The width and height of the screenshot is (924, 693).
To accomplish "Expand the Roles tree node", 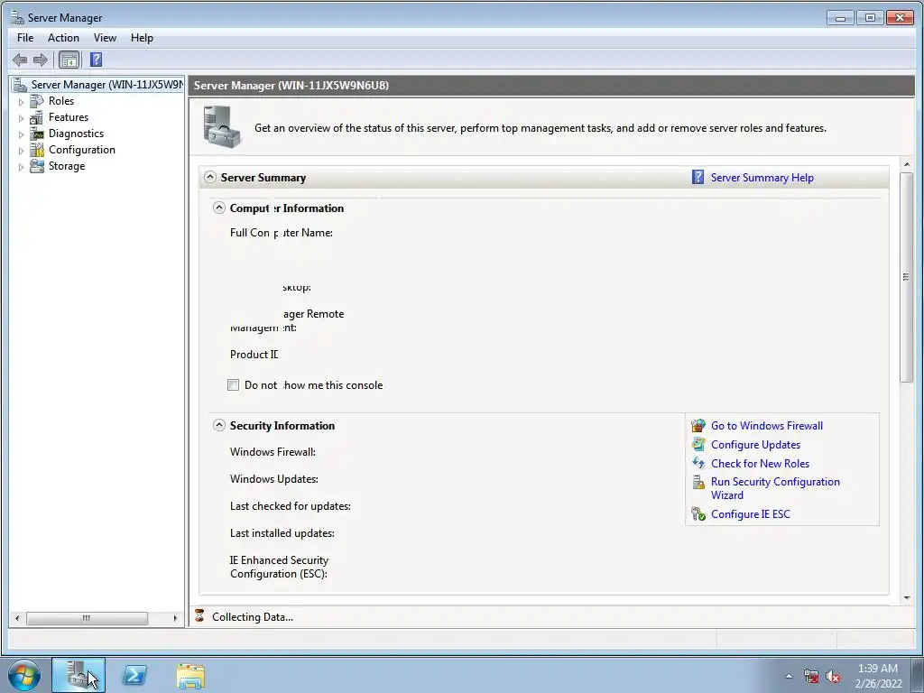I will point(22,101).
